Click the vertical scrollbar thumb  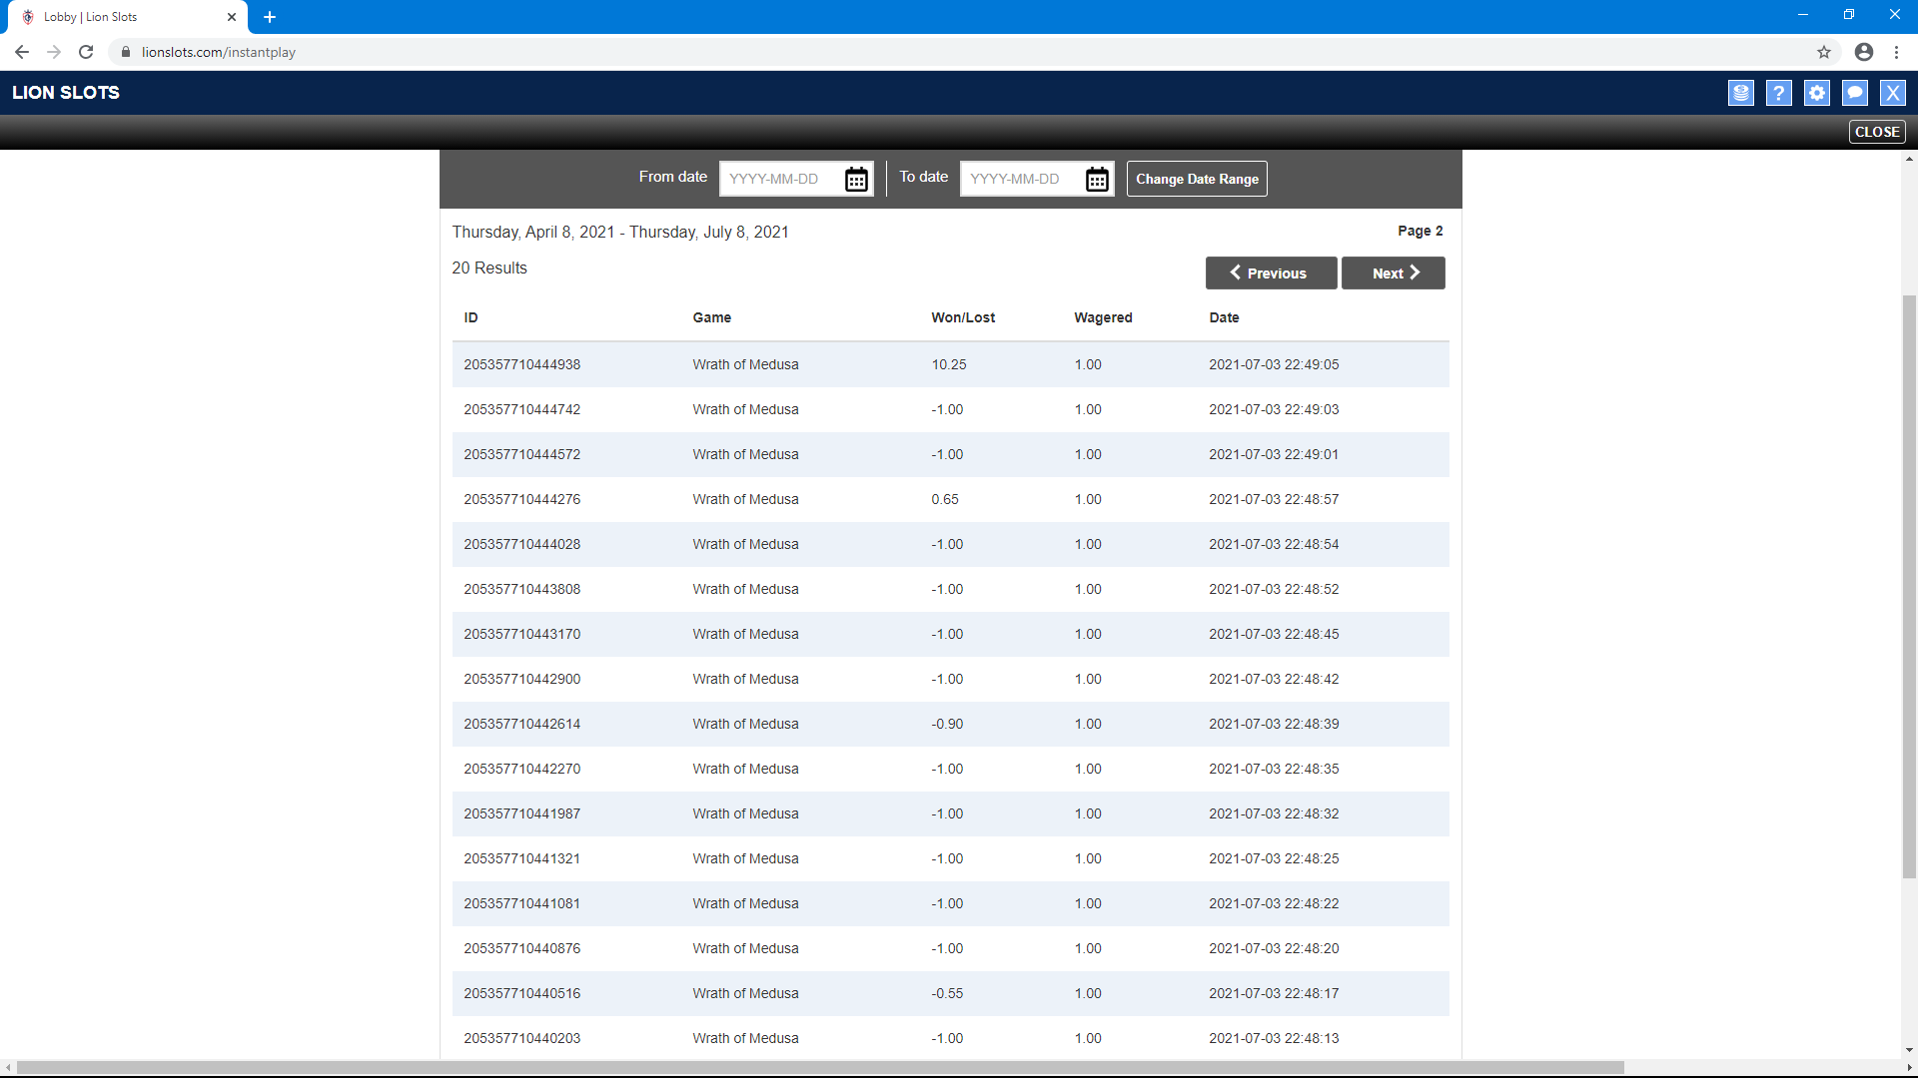(x=1909, y=587)
